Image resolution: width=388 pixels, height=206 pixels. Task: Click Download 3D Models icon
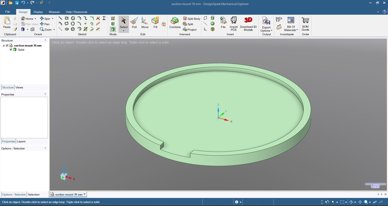tap(248, 22)
